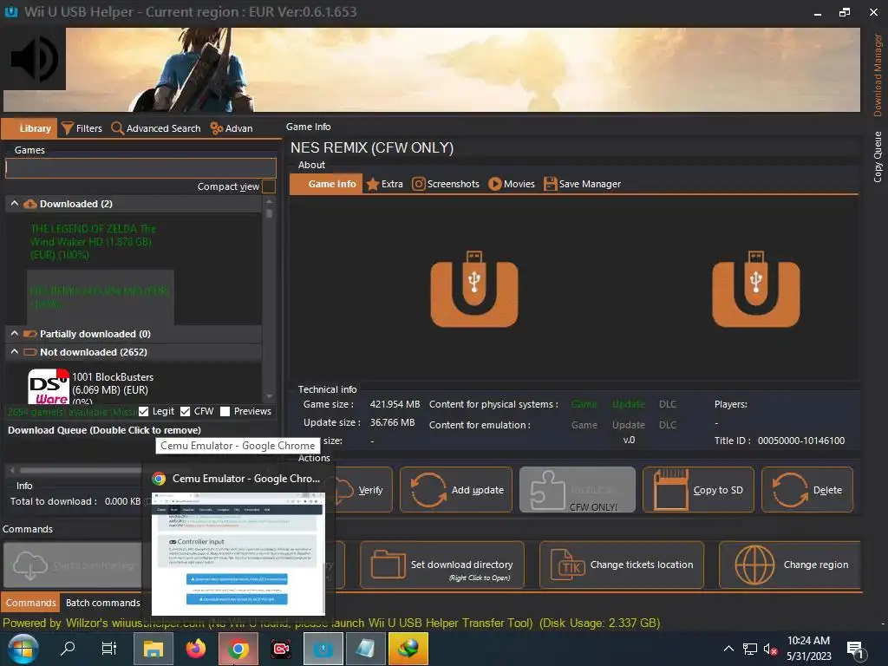The height and width of the screenshot is (666, 888).
Task: Open the Copy Queue side panel
Action: point(878,156)
